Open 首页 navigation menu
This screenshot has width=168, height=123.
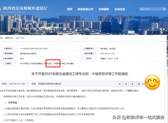coord(70,9)
